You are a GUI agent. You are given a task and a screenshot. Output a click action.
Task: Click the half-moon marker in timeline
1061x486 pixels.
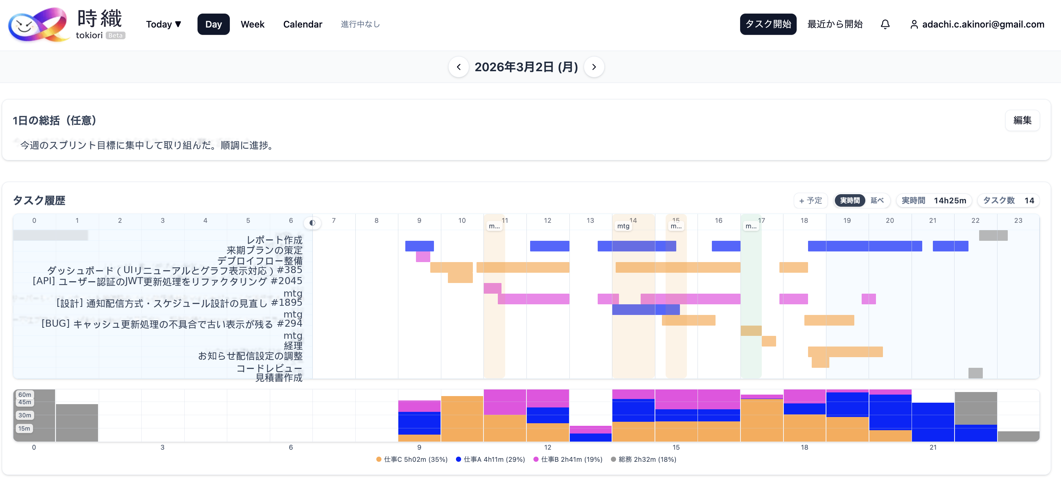point(312,223)
